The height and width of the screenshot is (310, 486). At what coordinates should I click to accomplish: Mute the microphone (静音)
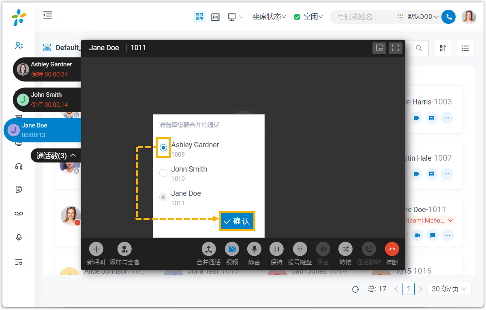(x=254, y=249)
